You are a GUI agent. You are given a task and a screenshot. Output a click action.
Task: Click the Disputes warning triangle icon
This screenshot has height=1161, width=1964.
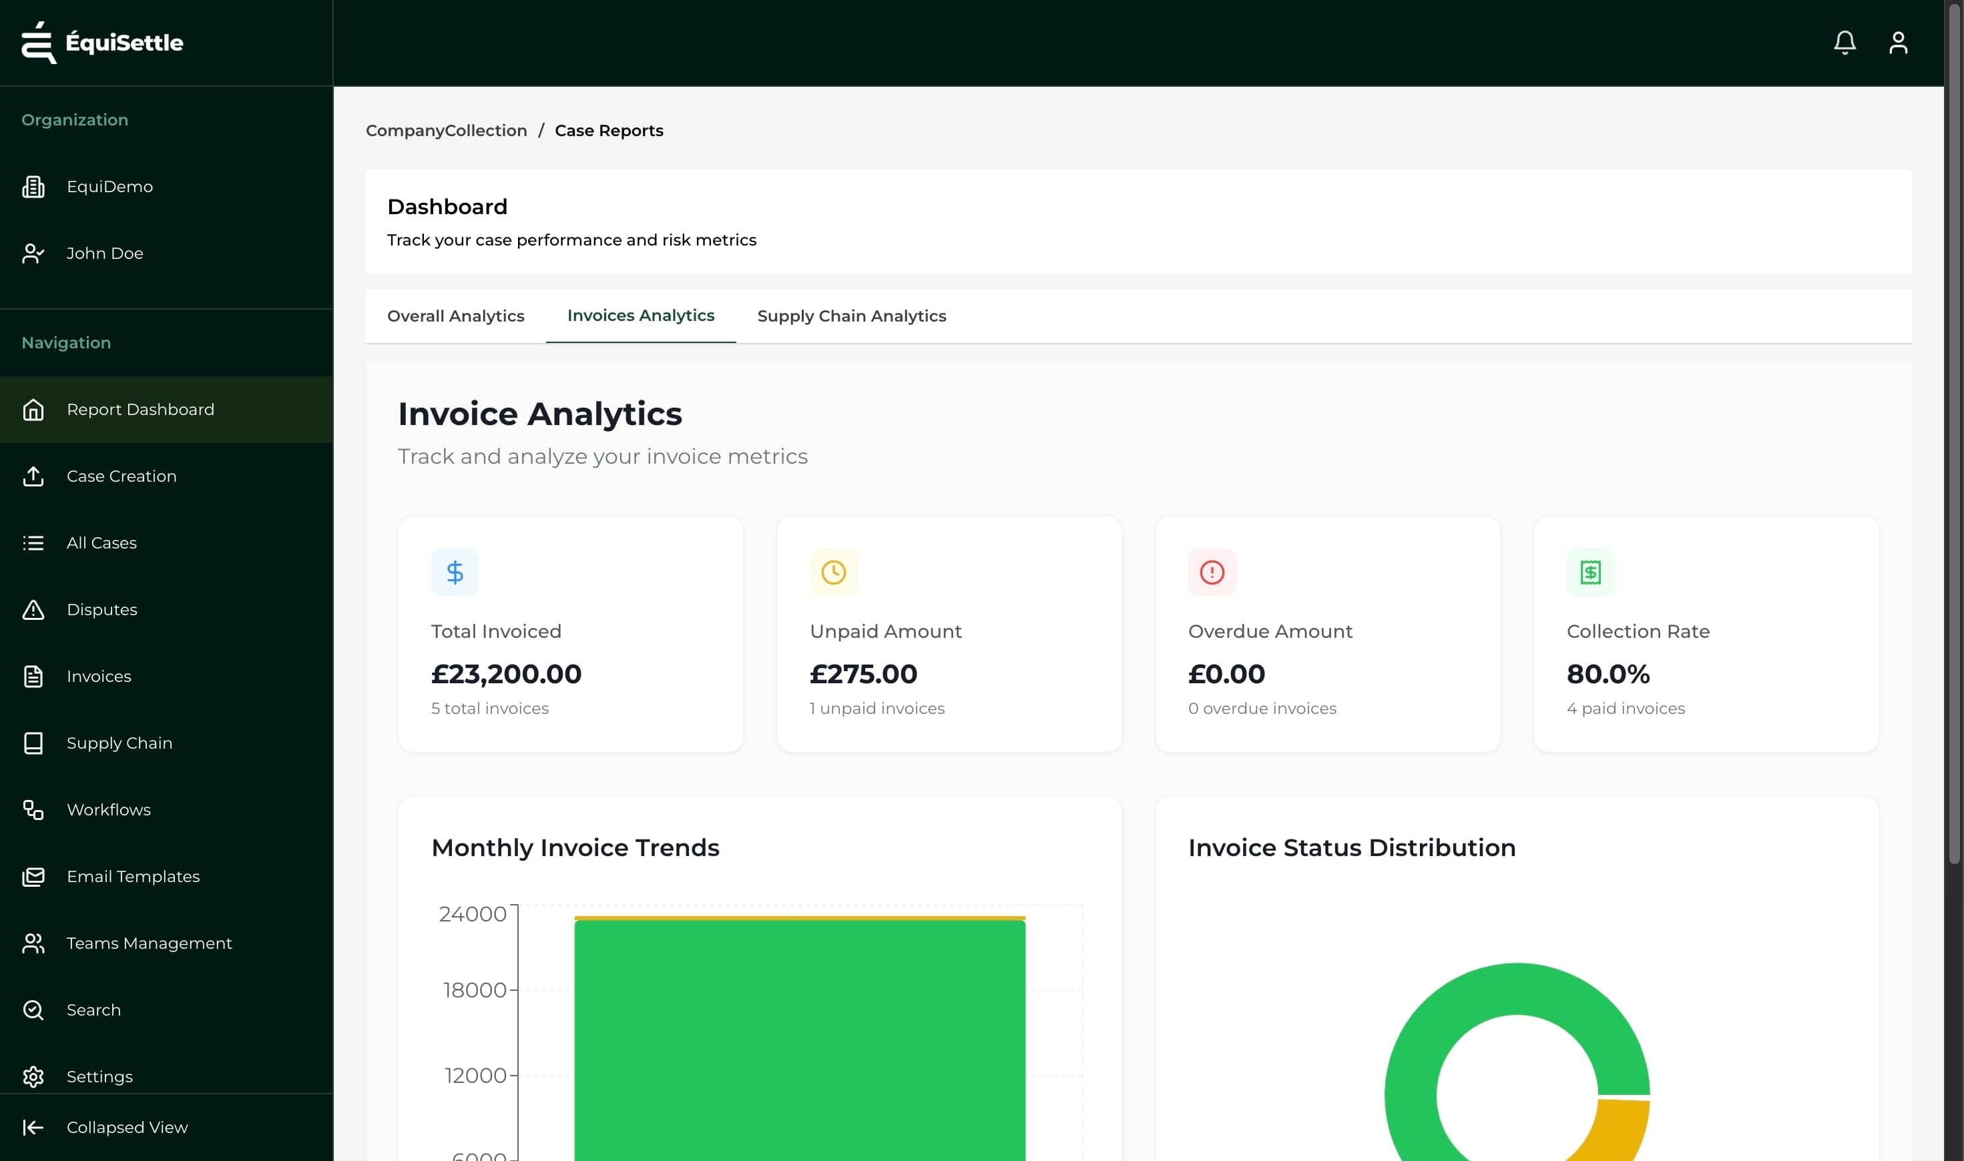[33, 609]
